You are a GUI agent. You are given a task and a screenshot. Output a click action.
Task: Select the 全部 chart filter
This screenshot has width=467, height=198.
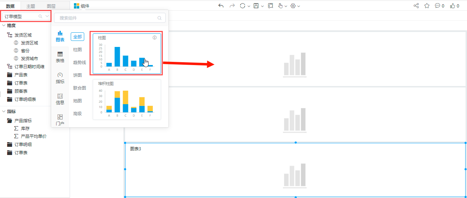point(77,37)
